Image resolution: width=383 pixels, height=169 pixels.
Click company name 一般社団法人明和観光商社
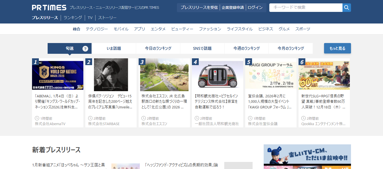(217, 124)
